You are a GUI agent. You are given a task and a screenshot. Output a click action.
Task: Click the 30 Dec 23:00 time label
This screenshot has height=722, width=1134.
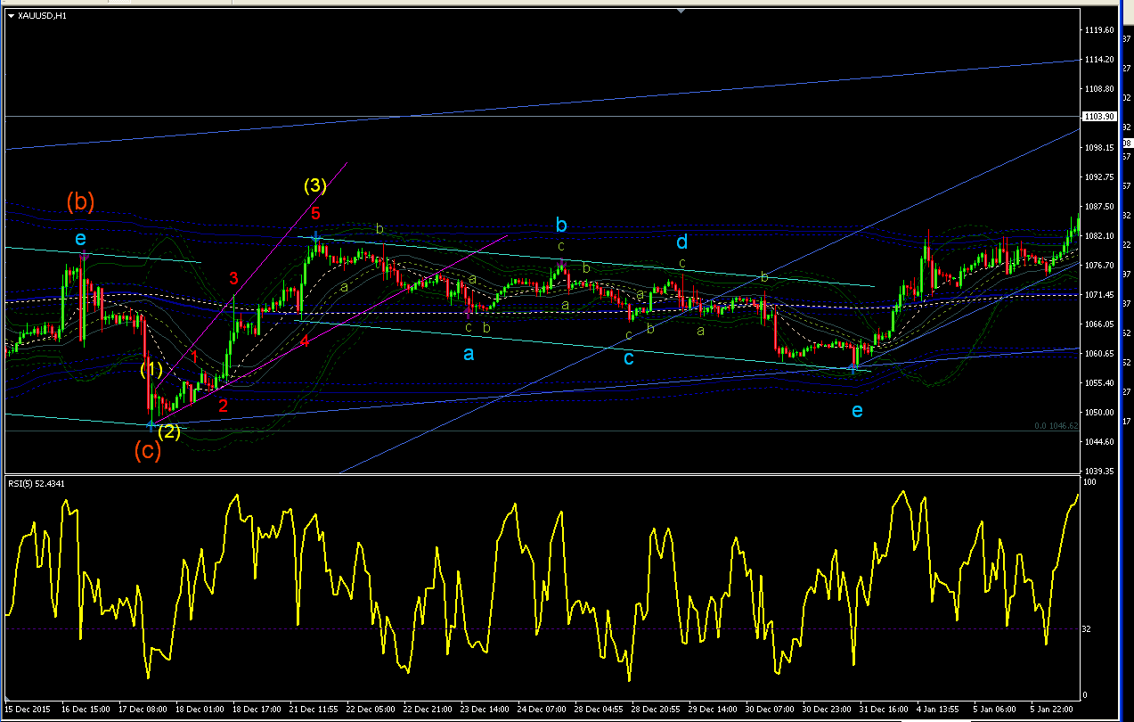click(x=828, y=710)
